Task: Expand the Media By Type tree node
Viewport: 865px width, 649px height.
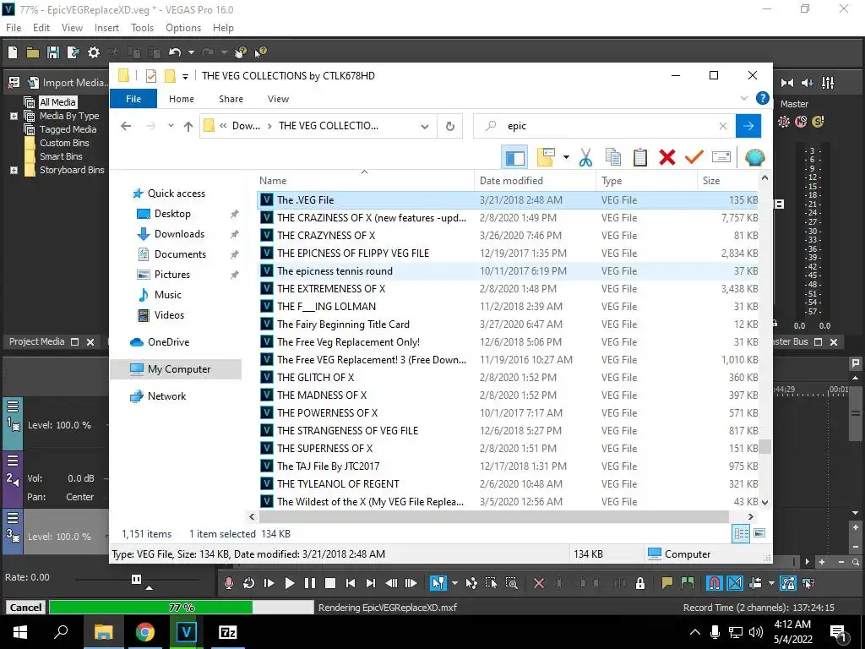Action: [x=14, y=117]
